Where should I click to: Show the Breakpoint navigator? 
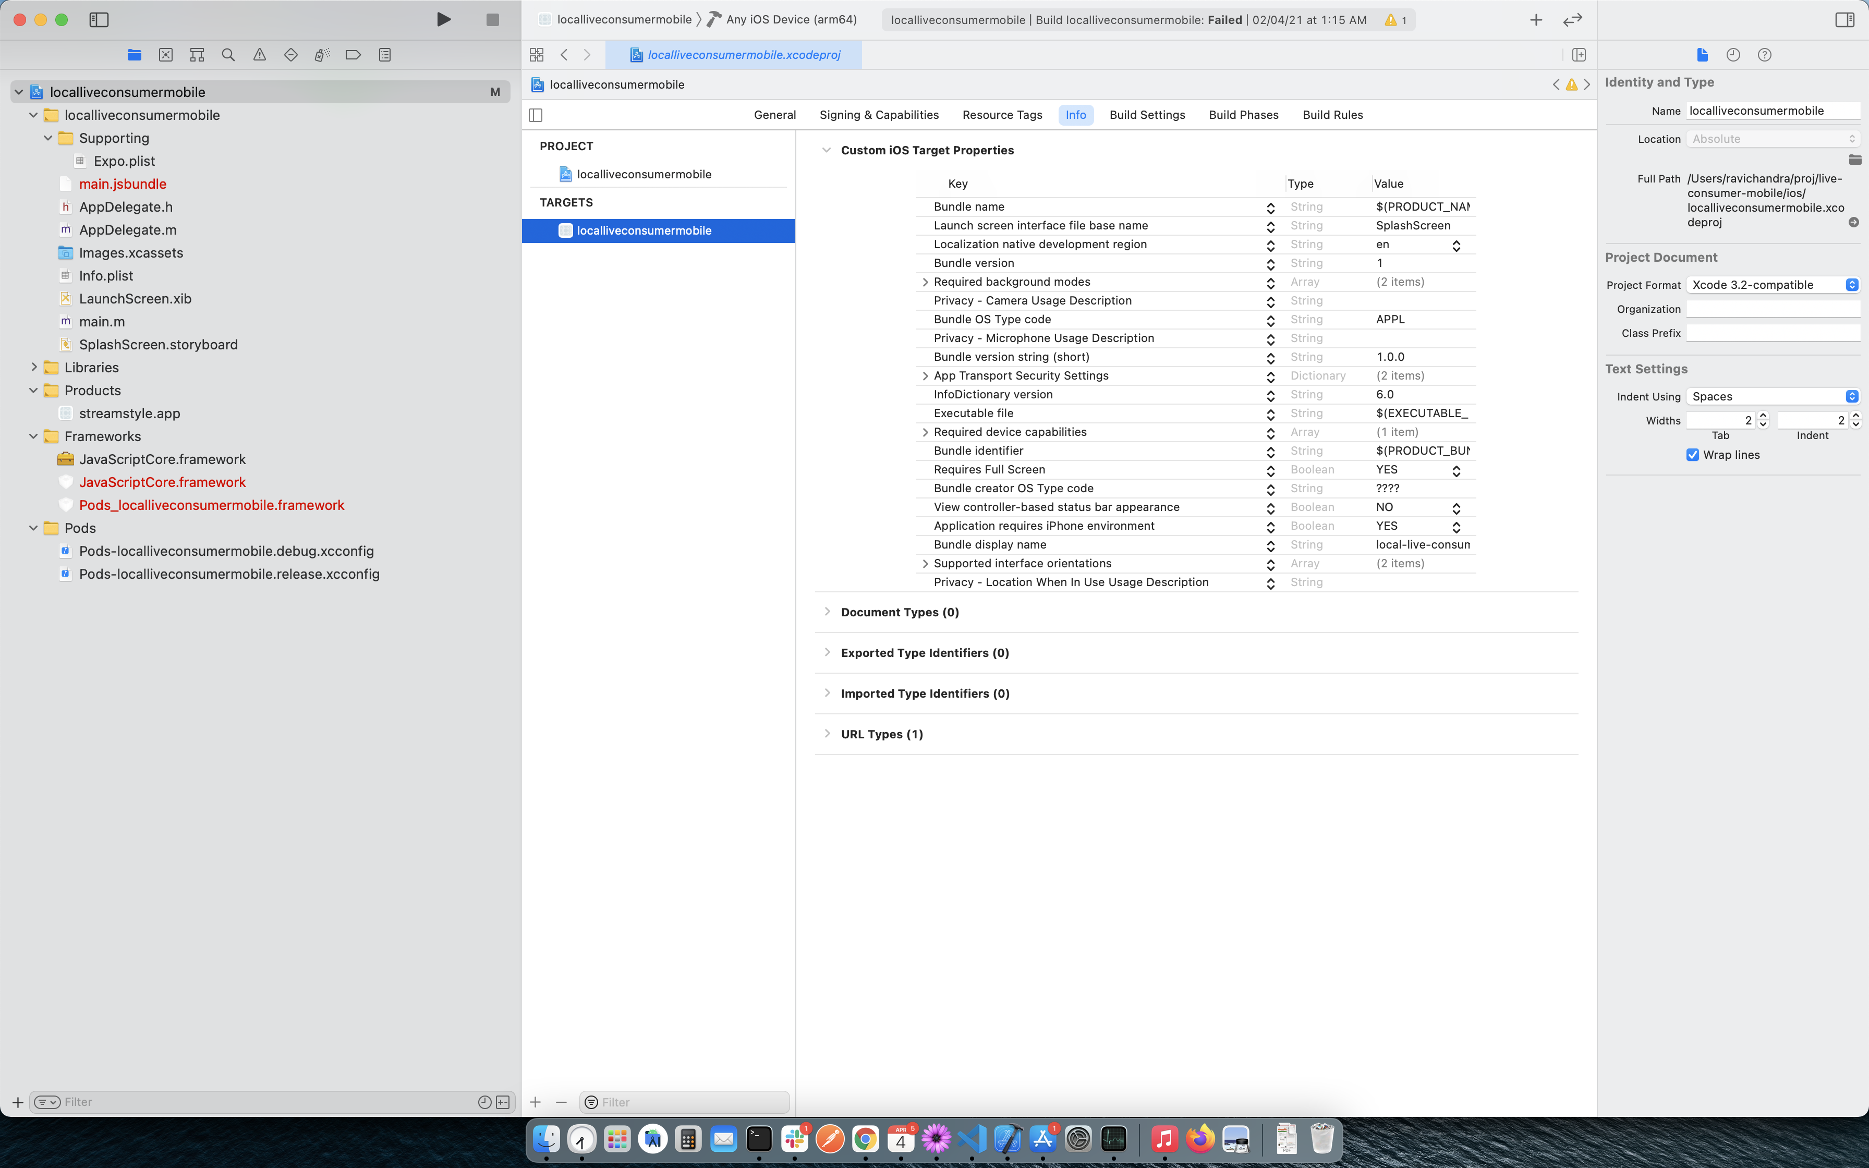click(x=353, y=54)
